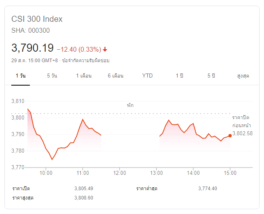264x214 pixels.
Task: Select the 1 วัน tab
Action: click(20, 76)
